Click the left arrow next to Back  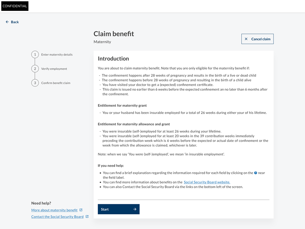pos(7,22)
